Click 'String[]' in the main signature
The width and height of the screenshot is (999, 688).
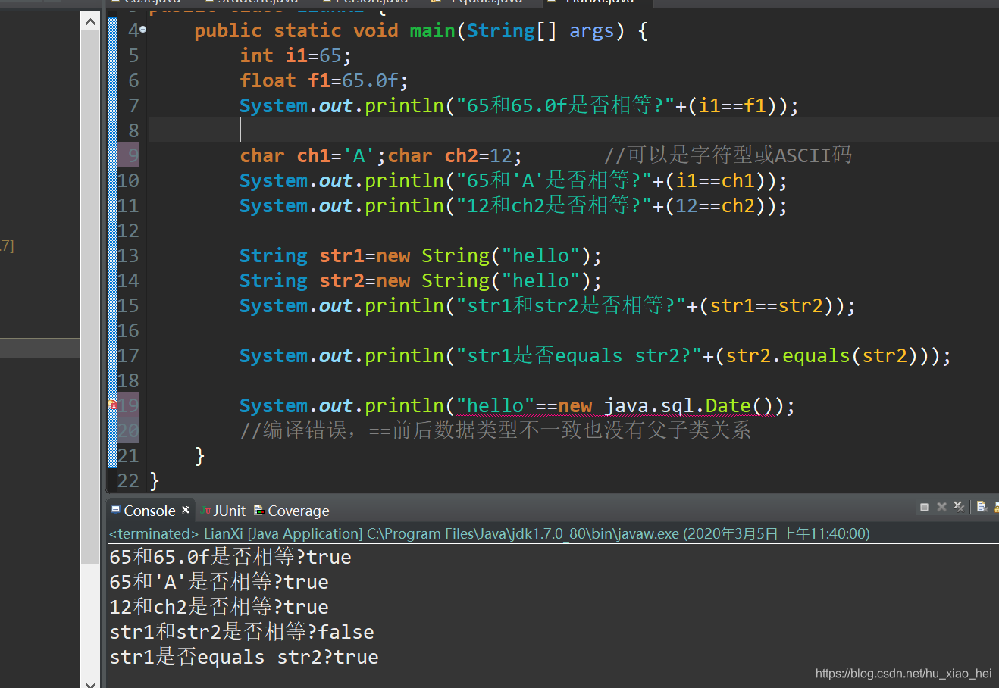click(512, 30)
